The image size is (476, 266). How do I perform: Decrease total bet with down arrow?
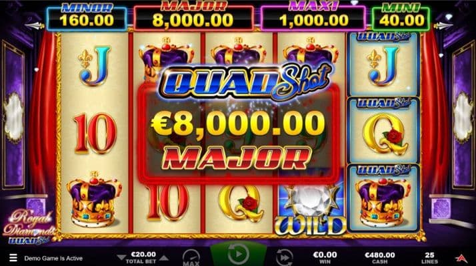tap(121, 258)
